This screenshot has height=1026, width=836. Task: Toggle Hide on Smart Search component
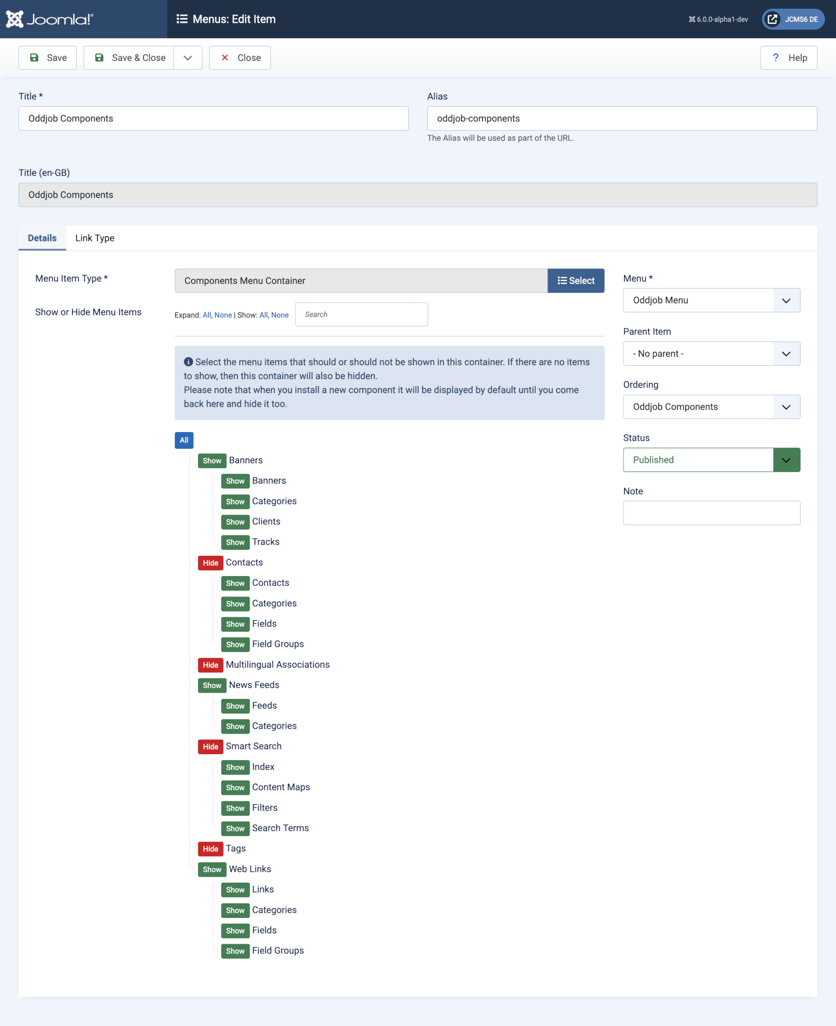[211, 747]
